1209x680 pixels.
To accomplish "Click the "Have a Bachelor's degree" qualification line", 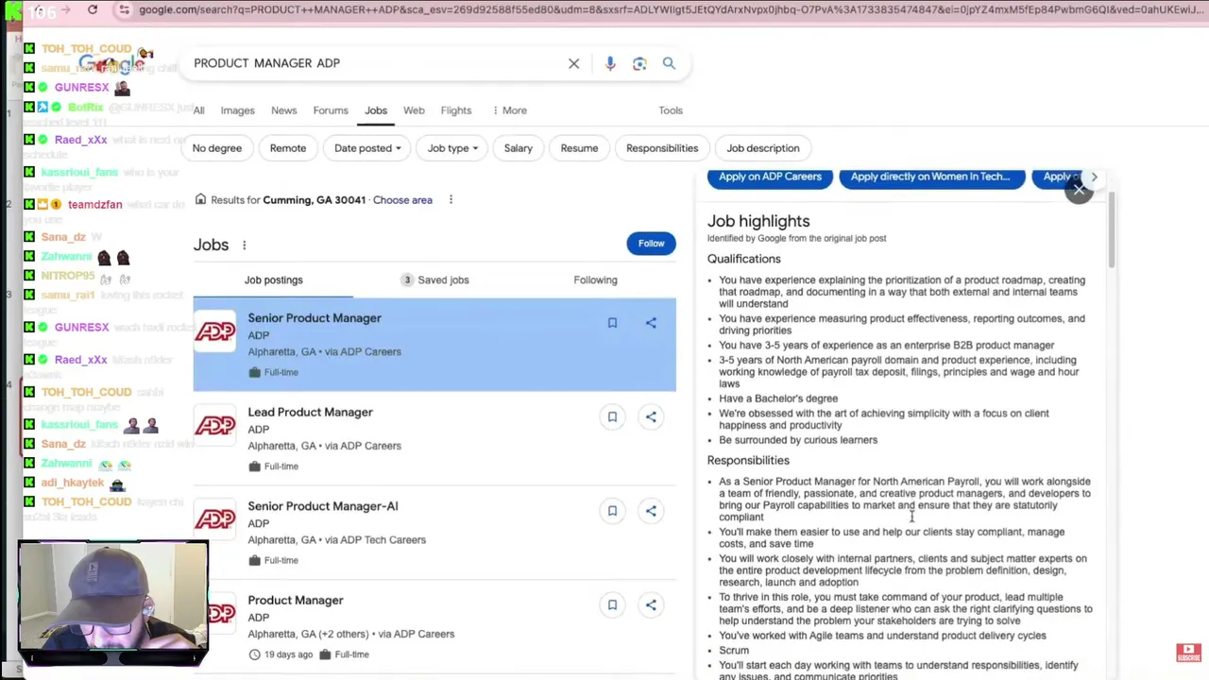I will 778,399.
